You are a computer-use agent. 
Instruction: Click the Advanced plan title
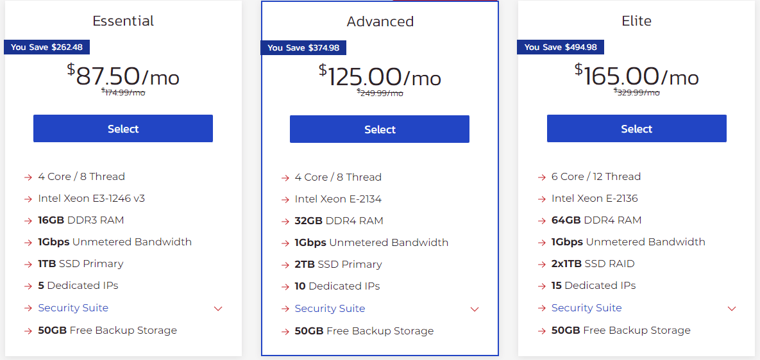(380, 21)
